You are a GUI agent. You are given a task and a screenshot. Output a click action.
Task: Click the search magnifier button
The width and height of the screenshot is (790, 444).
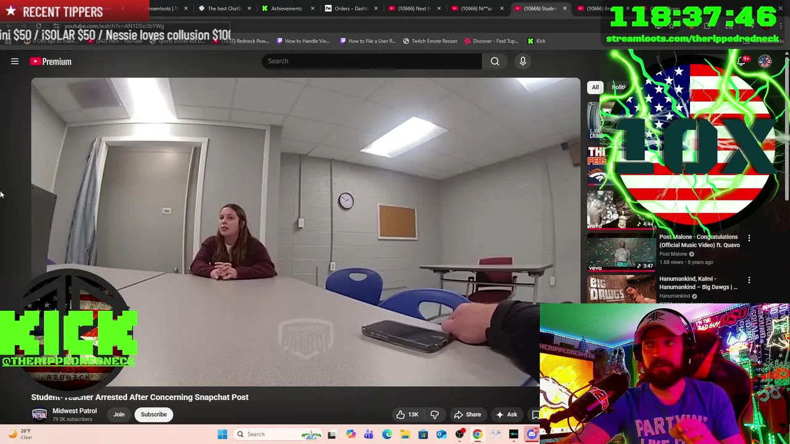[494, 61]
